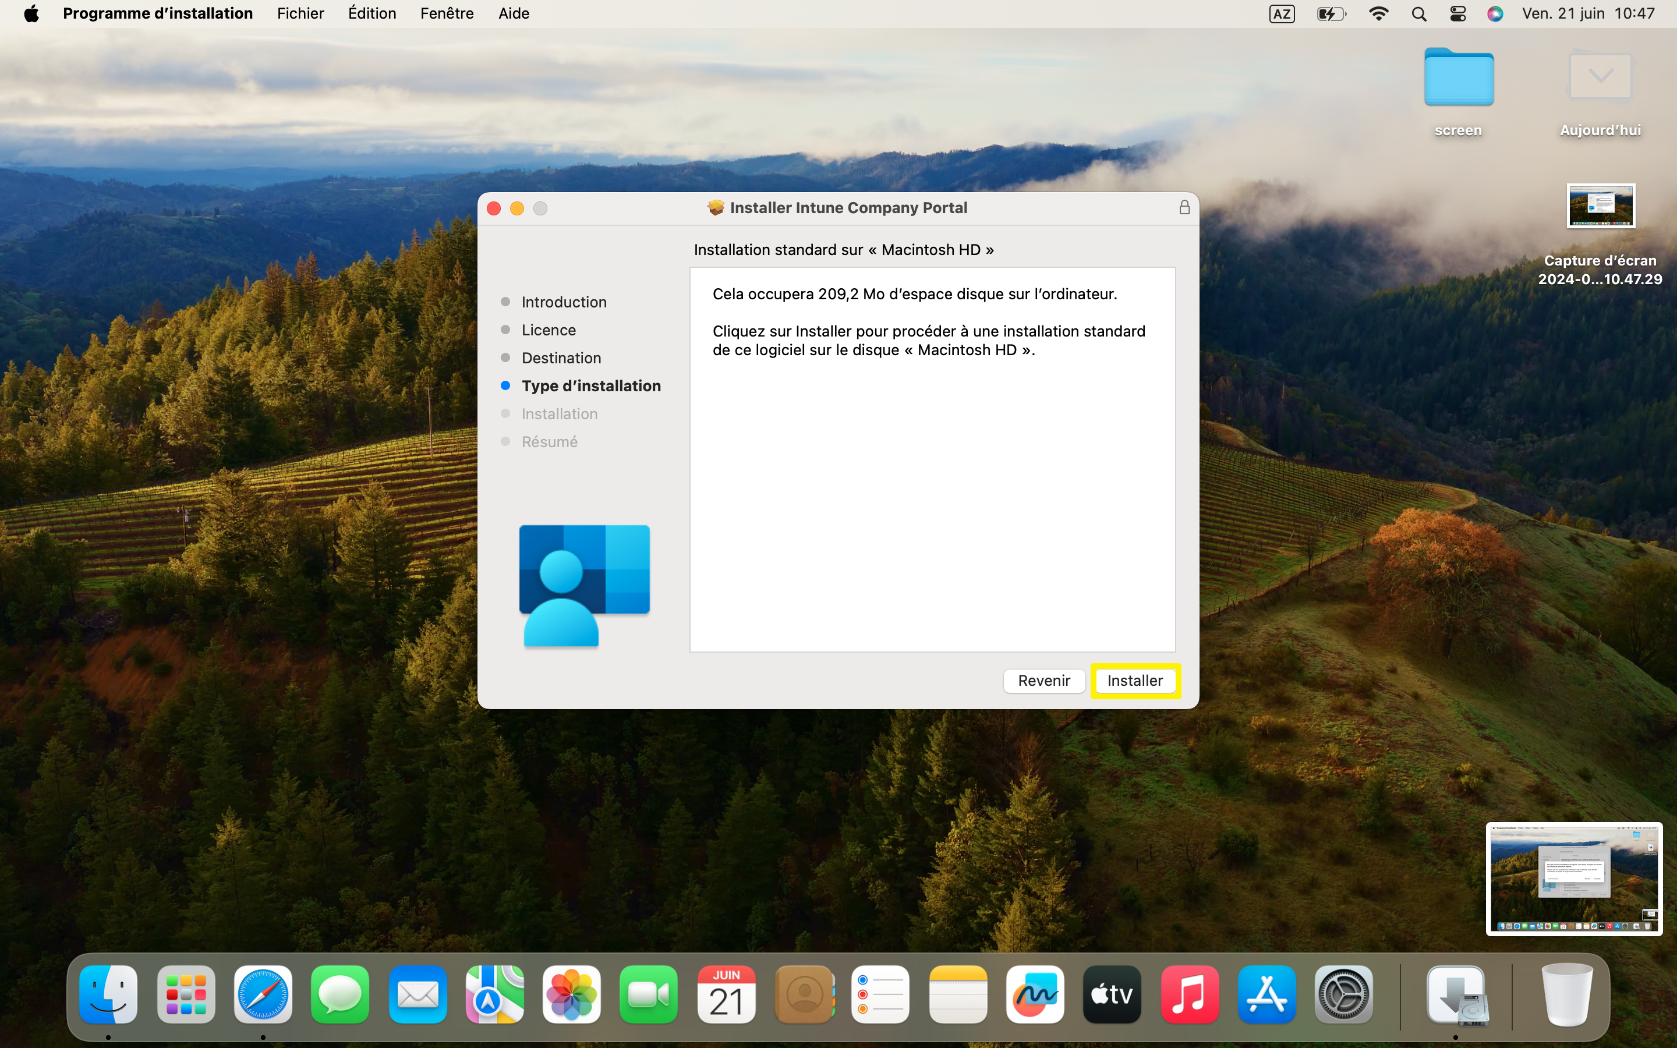Open Photos from the Dock

pyautogui.click(x=572, y=994)
